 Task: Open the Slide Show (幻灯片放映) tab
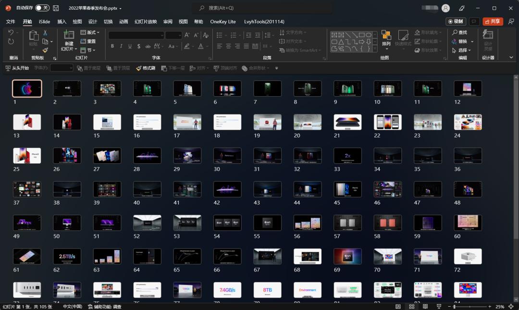click(146, 22)
